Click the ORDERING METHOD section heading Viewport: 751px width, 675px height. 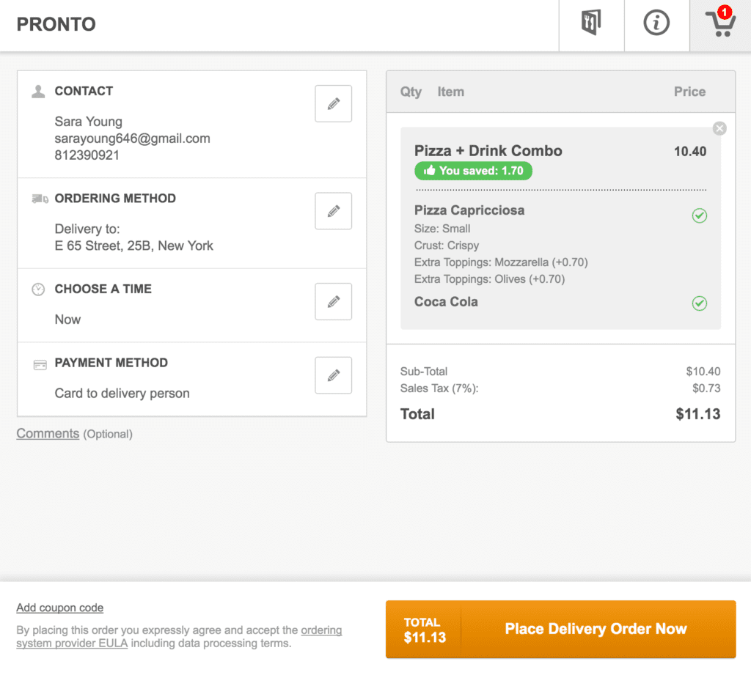115,198
